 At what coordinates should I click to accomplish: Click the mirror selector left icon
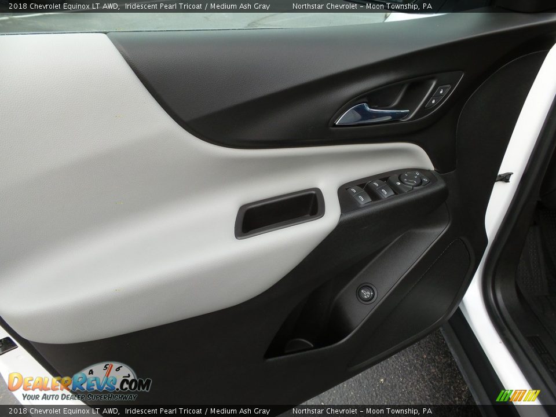point(418,174)
